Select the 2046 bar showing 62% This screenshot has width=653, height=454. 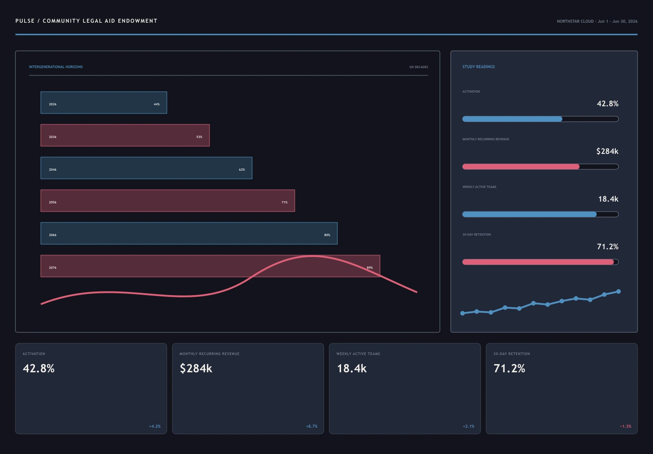[x=146, y=168]
